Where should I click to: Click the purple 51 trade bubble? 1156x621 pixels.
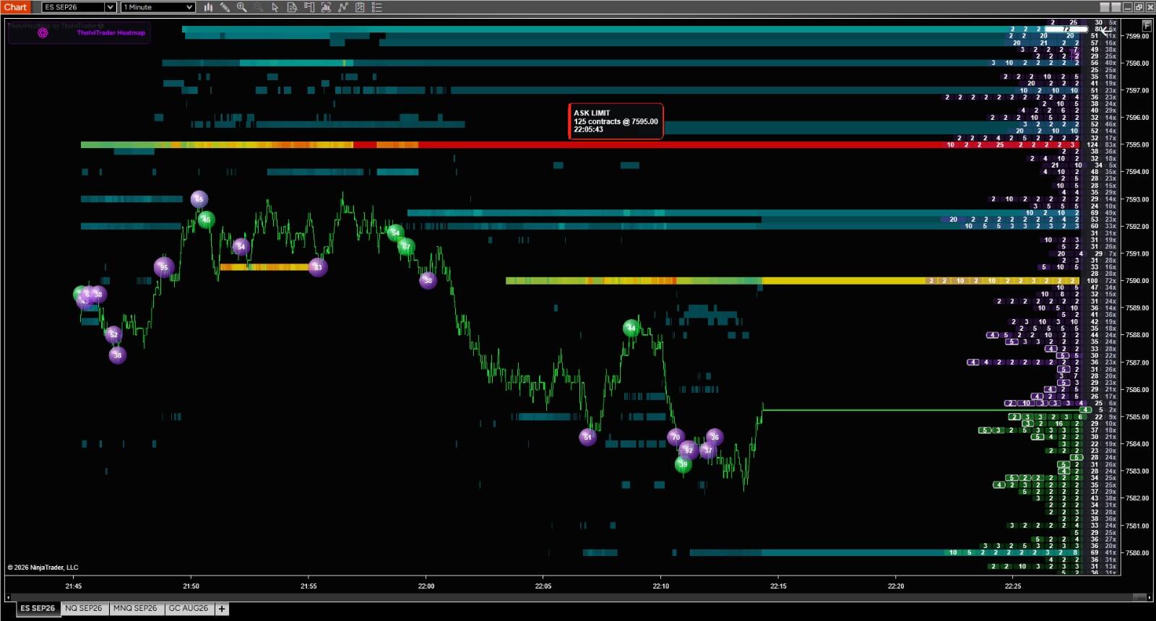[x=588, y=437]
